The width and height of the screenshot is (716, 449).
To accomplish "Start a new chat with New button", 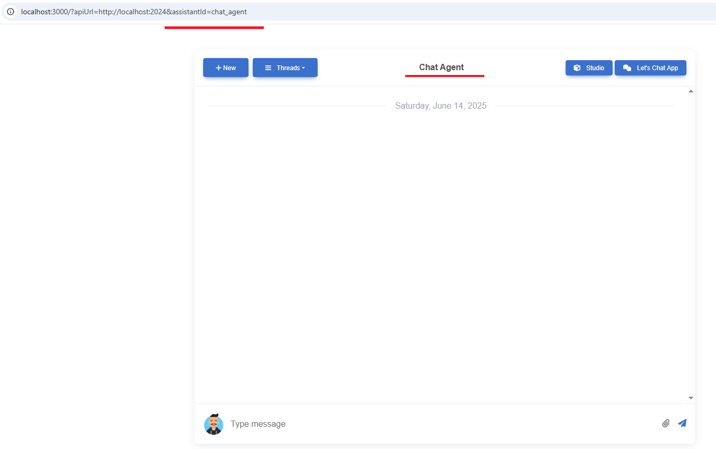I will point(226,68).
